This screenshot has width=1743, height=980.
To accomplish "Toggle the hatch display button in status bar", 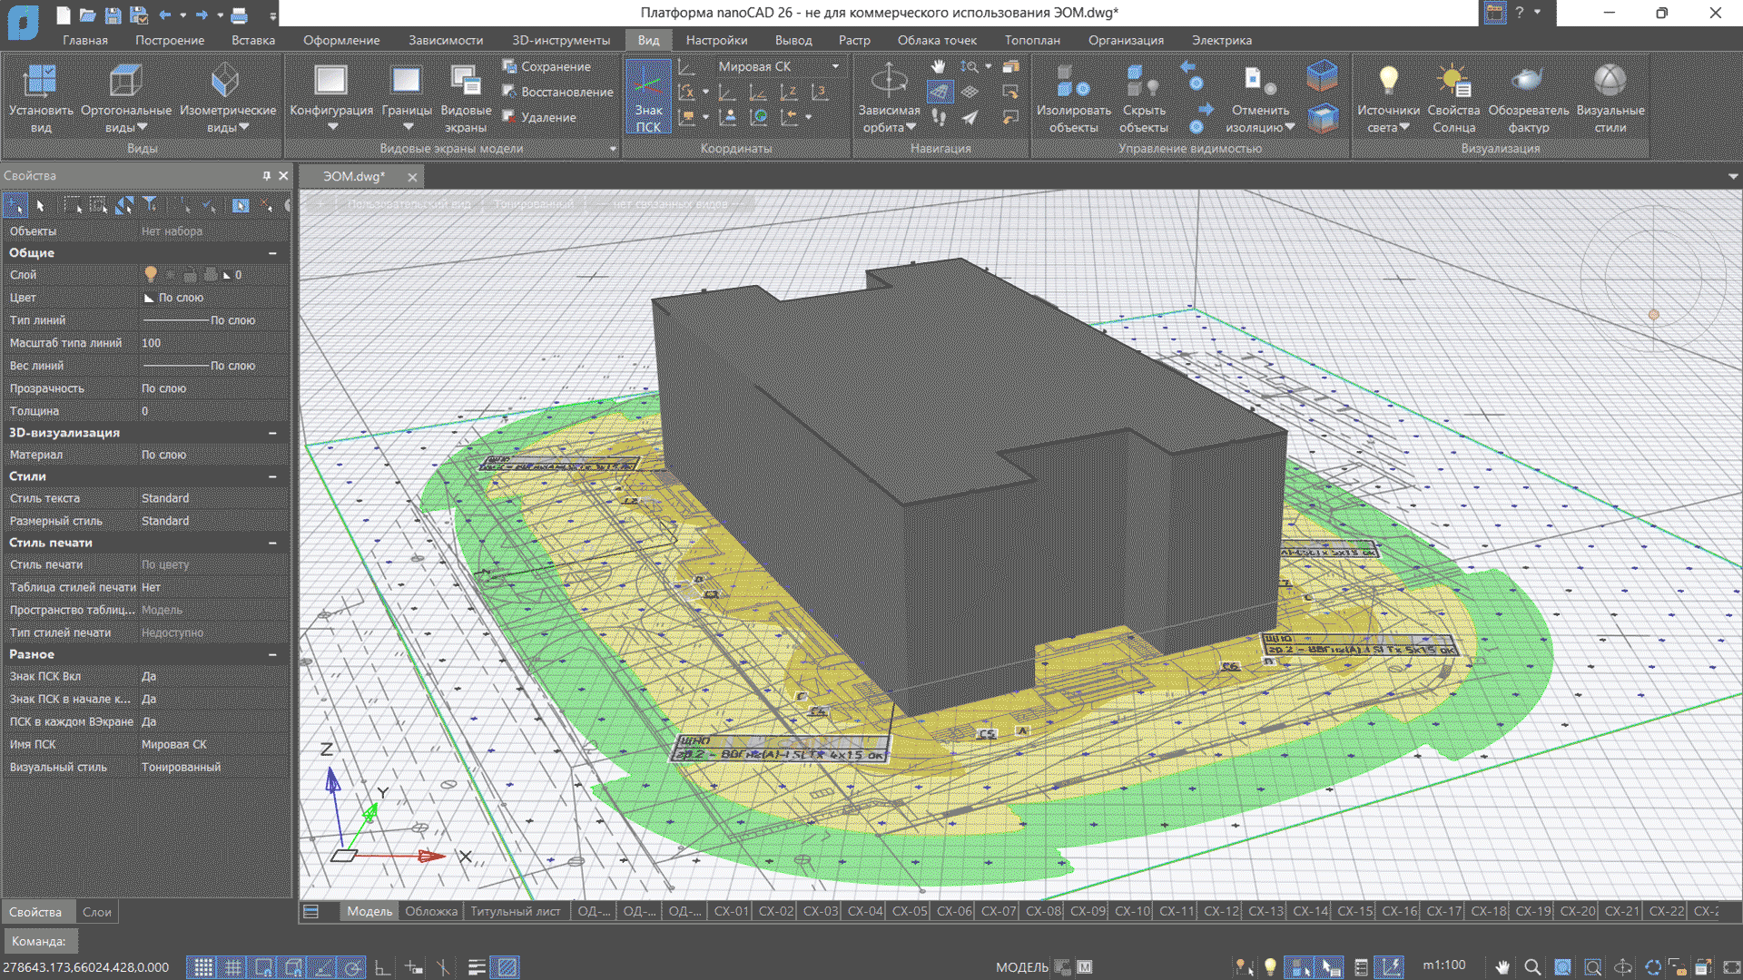I will [x=506, y=967].
